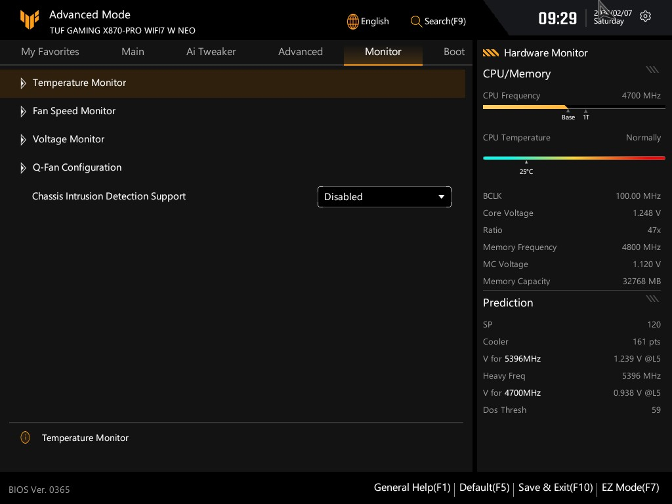Click the globe language icon

(352, 21)
